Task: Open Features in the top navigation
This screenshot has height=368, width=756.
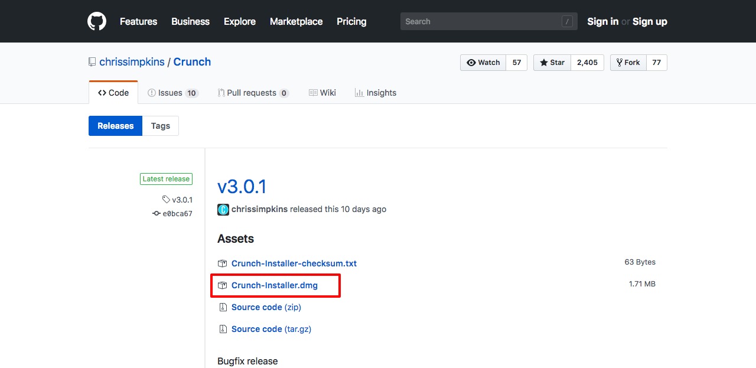Action: pyautogui.click(x=138, y=21)
